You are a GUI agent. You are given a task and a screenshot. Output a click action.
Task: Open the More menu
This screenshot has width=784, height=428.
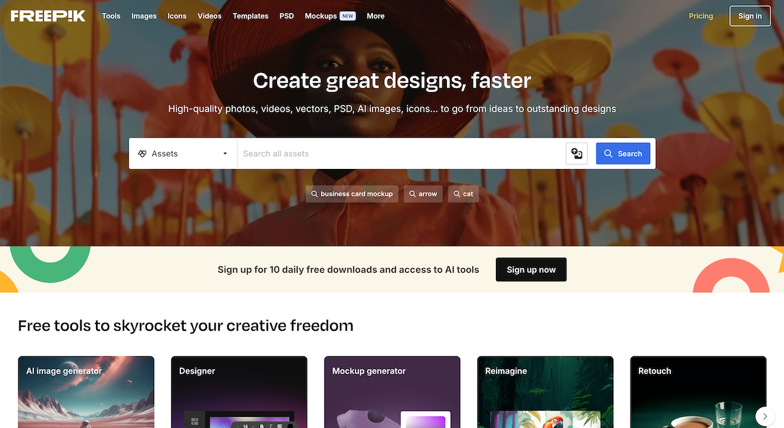376,16
